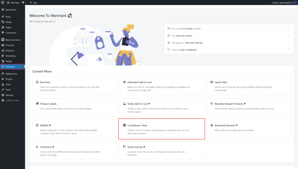Open Analytics sidebar menu
The image size is (298, 169).
pyautogui.click(x=12, y=50)
